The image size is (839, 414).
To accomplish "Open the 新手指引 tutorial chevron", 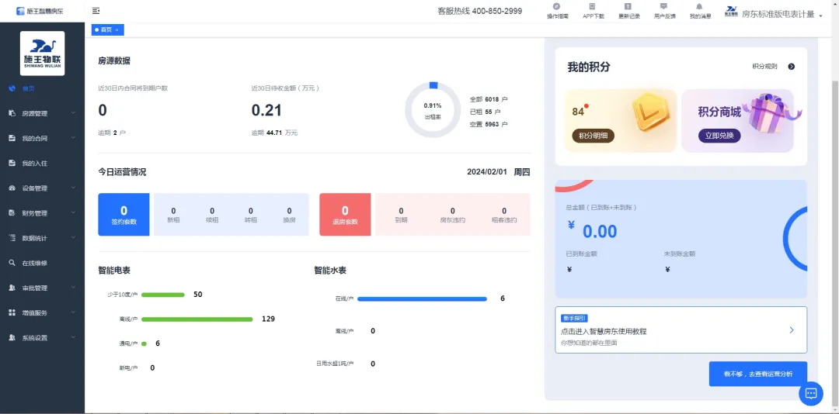I will 792,330.
